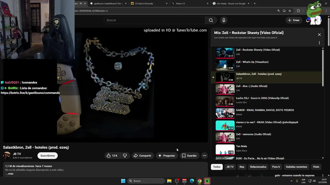Open Google Chrome from taskbar
The image size is (330, 185).
(199, 181)
